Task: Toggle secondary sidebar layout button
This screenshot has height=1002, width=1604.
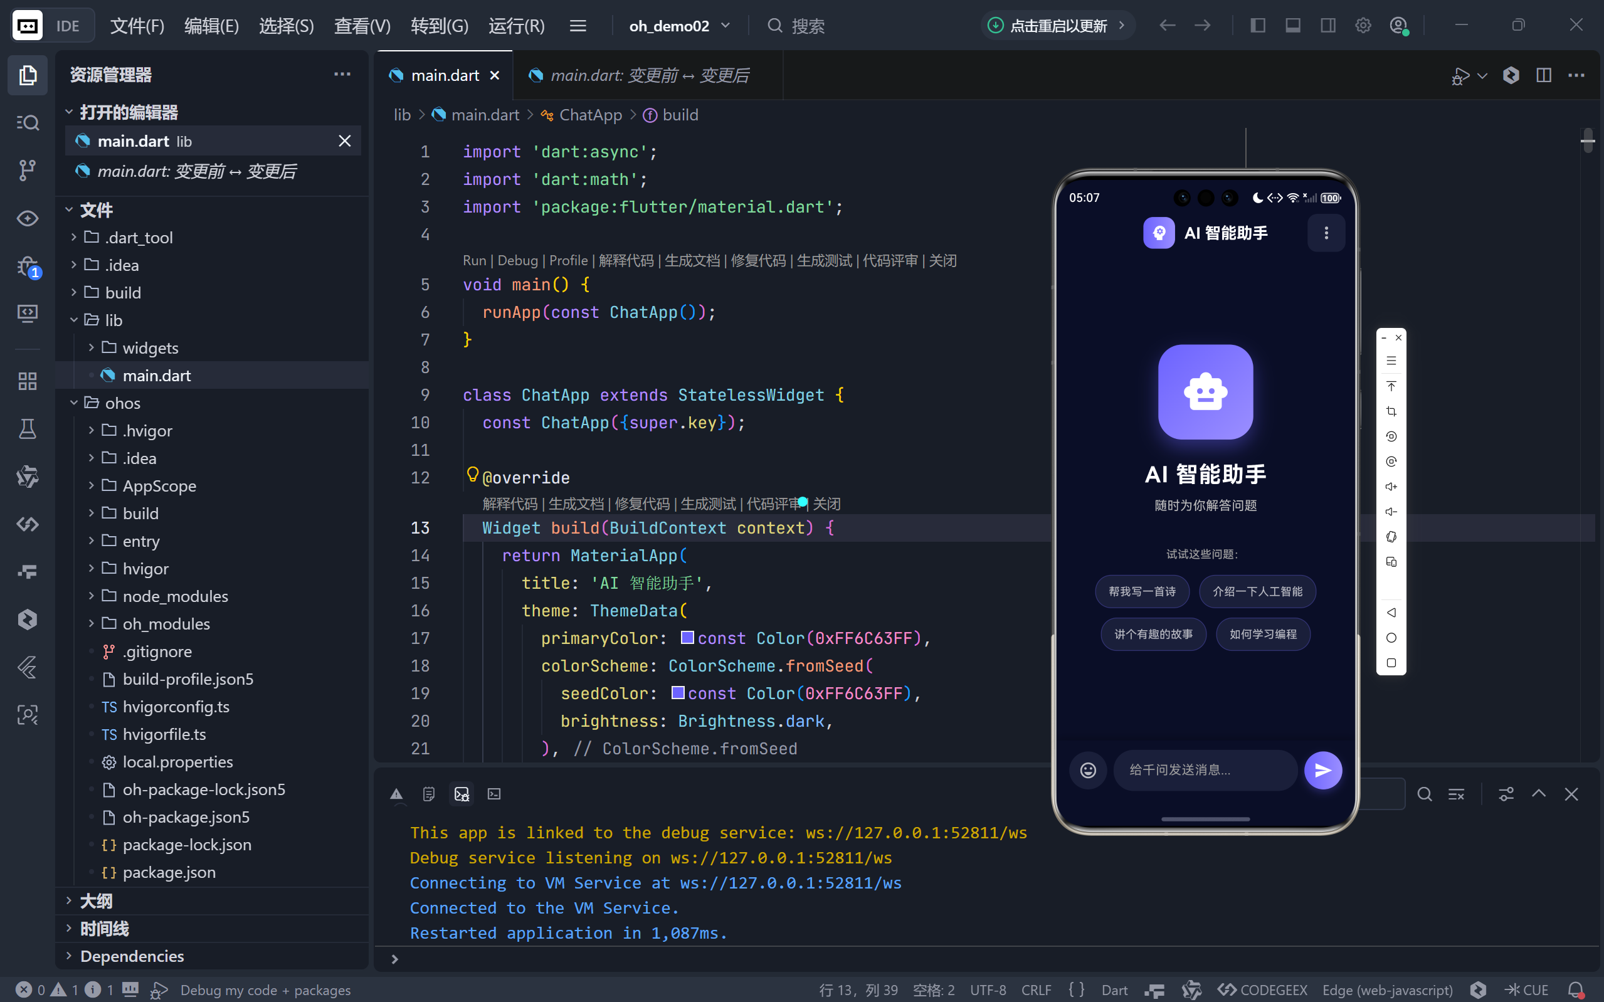Action: [x=1327, y=26]
